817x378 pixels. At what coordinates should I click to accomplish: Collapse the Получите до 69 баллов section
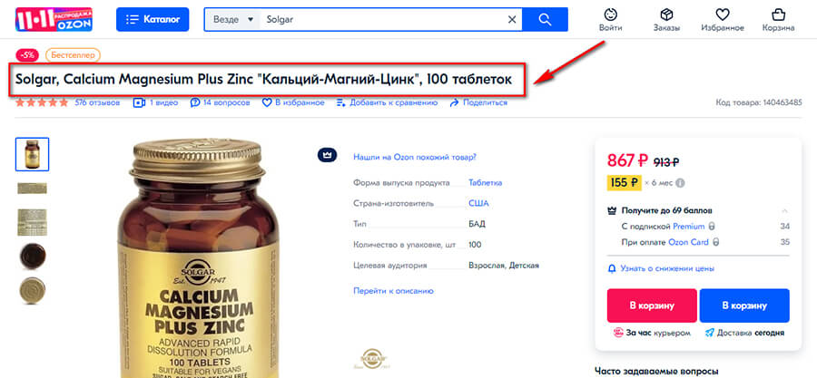point(784,210)
